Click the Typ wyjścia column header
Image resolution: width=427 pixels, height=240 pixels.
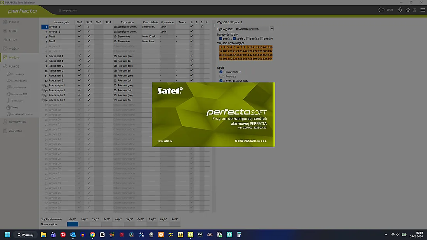tap(127, 23)
